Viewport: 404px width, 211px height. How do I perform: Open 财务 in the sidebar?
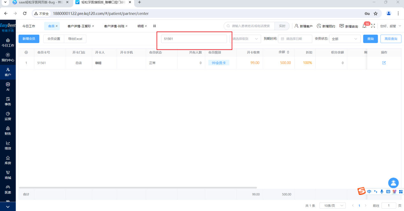[x=8, y=130]
